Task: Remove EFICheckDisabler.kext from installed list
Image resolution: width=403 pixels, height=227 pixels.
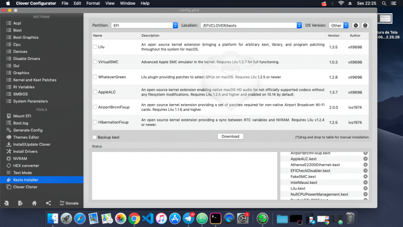Action: click(x=365, y=171)
